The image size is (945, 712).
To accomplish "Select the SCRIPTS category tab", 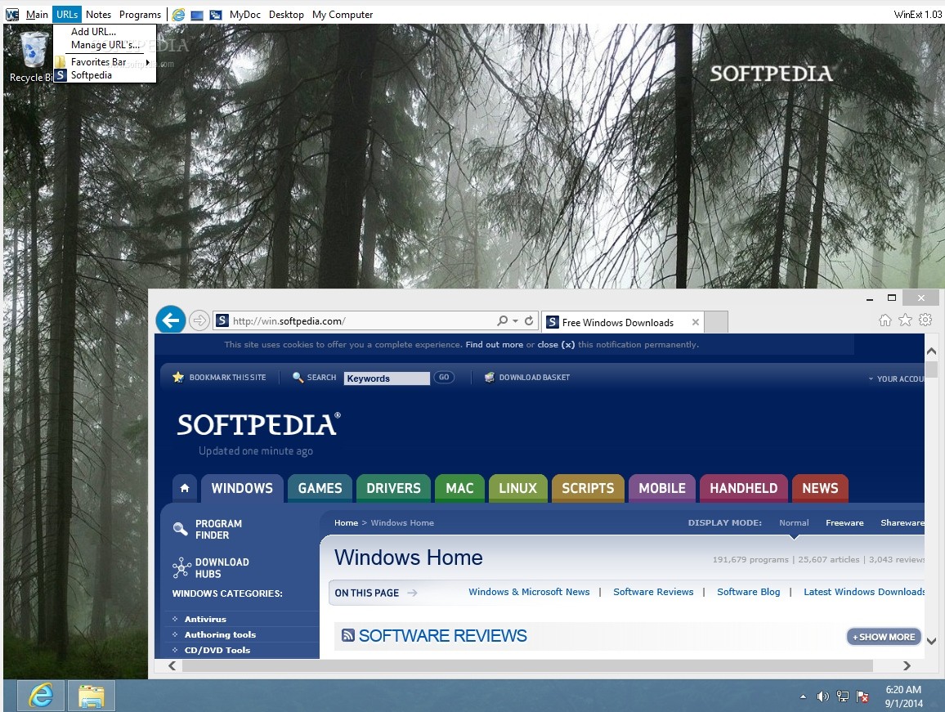I will click(x=588, y=488).
